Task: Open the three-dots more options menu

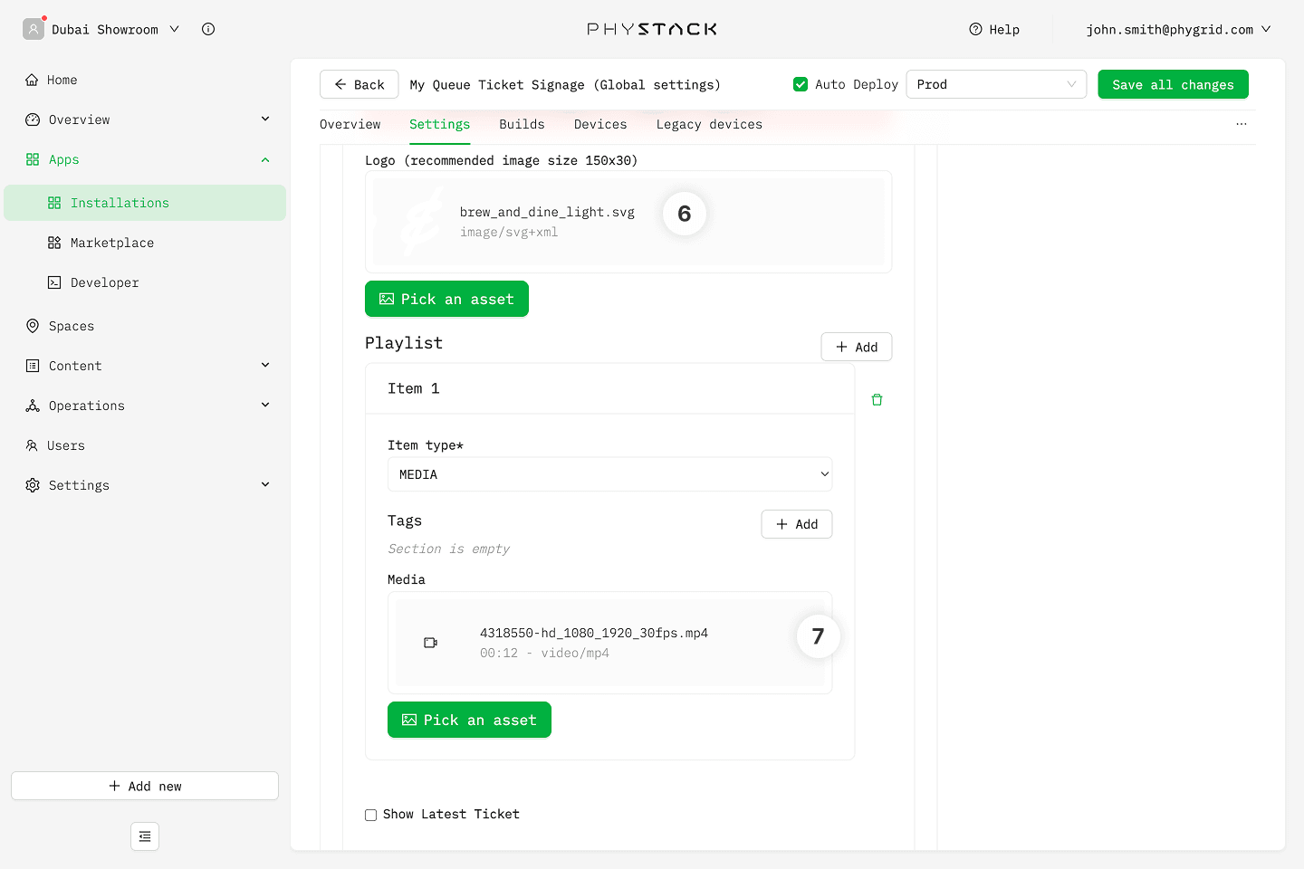Action: click(x=1241, y=124)
